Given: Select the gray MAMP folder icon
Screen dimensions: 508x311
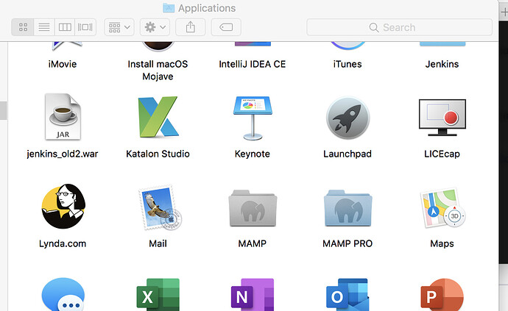Looking at the screenshot, I should pos(253,208).
